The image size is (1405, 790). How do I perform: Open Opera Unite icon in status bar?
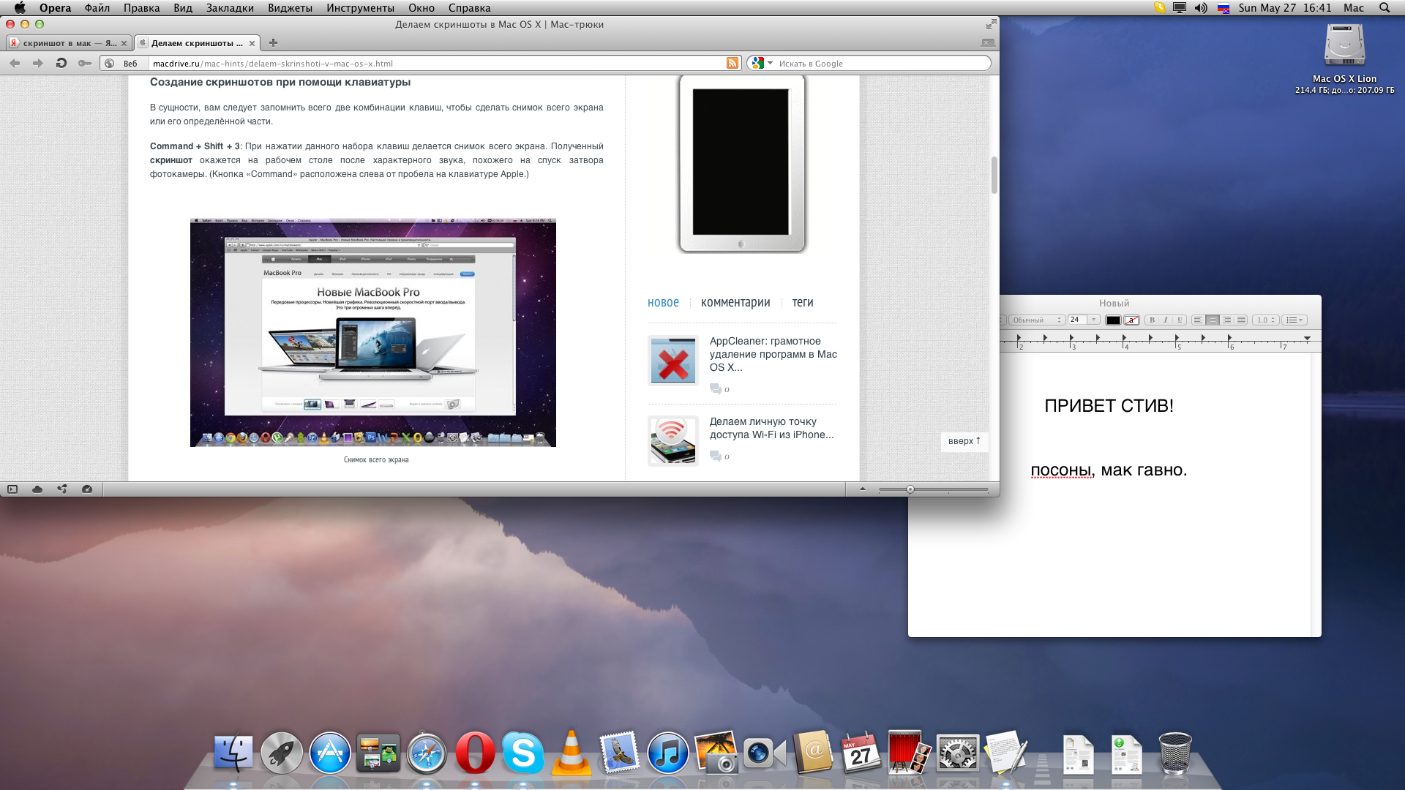coord(62,489)
